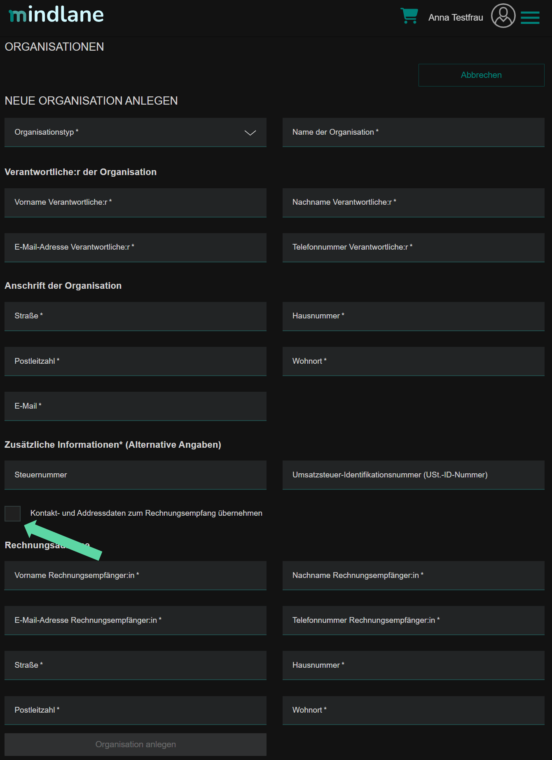
Task: Click the E-Mail-Adresse Verantwortliche:r input
Action: pyautogui.click(x=135, y=247)
